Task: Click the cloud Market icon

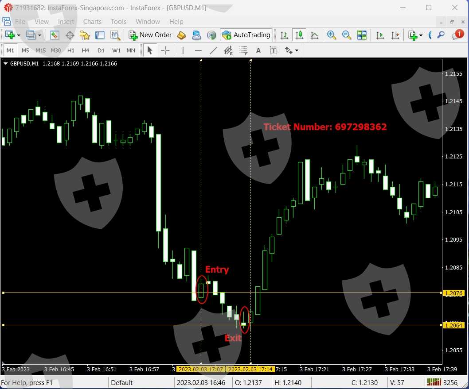Action: (x=196, y=35)
